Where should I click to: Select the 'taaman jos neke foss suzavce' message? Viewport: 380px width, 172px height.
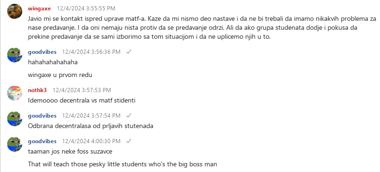pos(71,152)
